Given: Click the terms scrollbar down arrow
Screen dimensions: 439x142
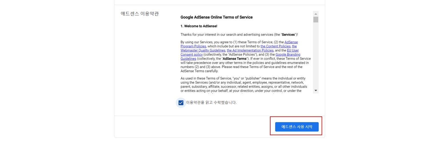Looking at the screenshot, I should point(316,90).
